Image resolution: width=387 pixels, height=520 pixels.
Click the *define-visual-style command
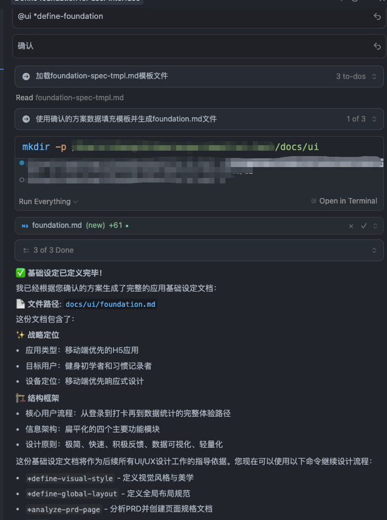(x=70, y=479)
